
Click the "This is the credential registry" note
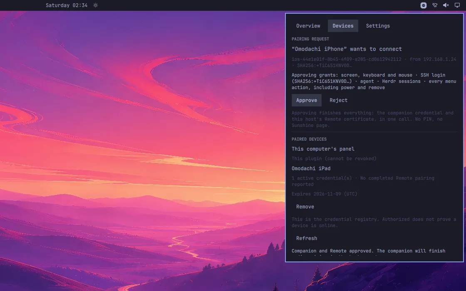click(374, 222)
